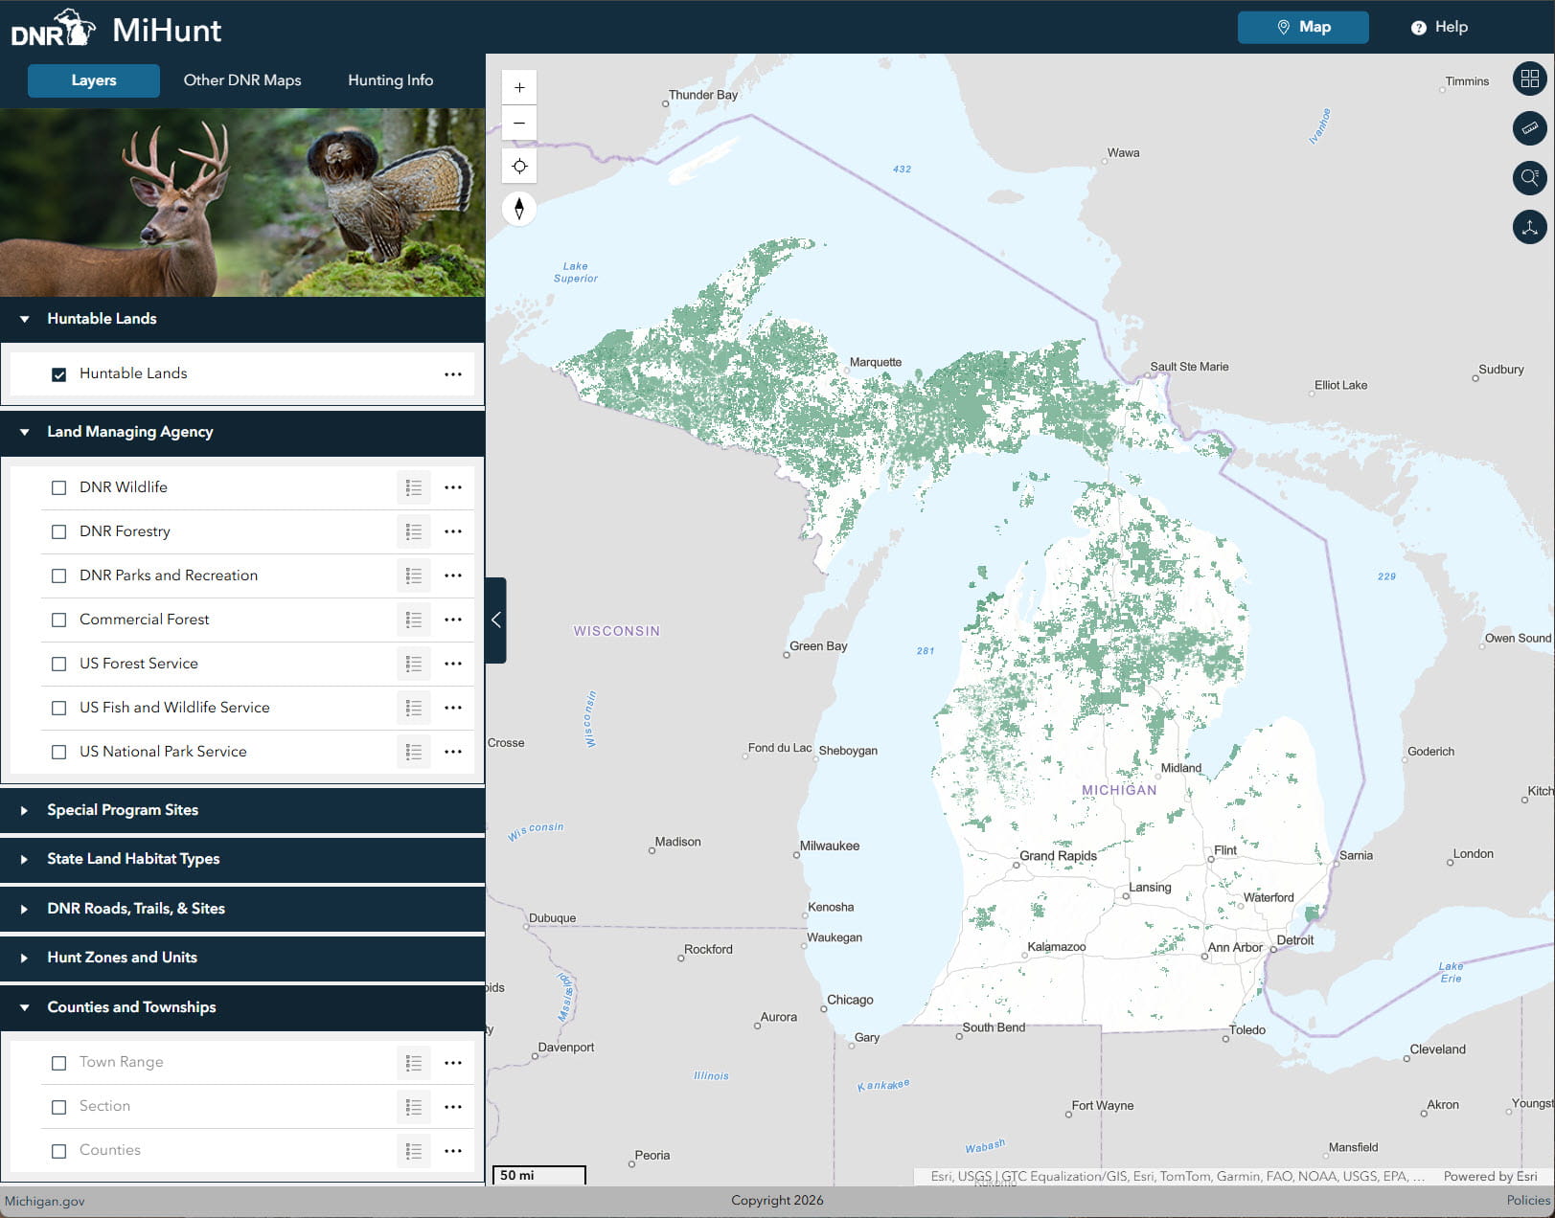
Task: Open the measurement ruler tool
Action: click(x=1530, y=127)
